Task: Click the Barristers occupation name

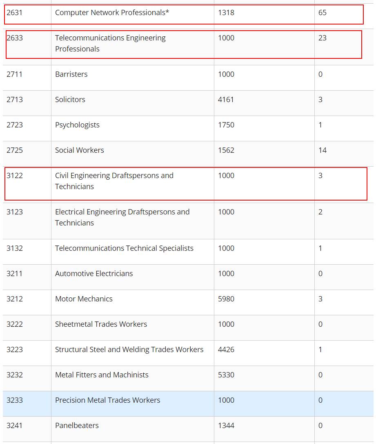Action: [71, 74]
